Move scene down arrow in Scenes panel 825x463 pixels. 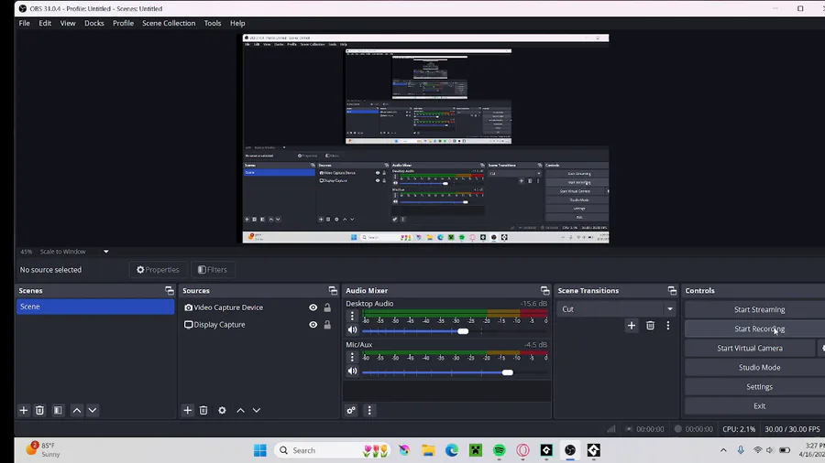click(93, 411)
